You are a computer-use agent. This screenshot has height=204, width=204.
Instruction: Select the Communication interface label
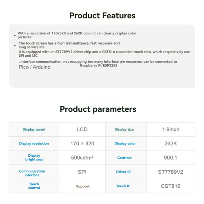pyautogui.click(x=32, y=173)
